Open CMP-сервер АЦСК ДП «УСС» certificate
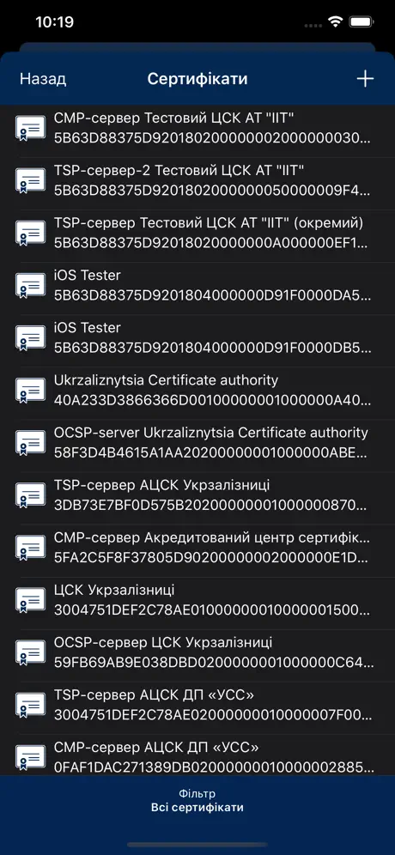Image resolution: width=395 pixels, height=855 pixels. coord(197,757)
